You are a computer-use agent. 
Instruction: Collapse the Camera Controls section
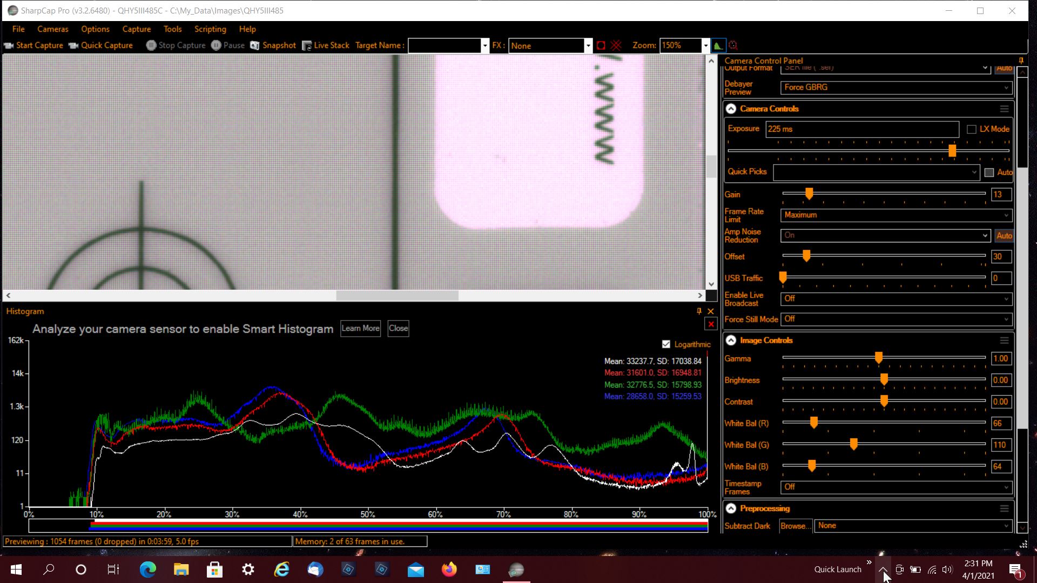point(731,109)
